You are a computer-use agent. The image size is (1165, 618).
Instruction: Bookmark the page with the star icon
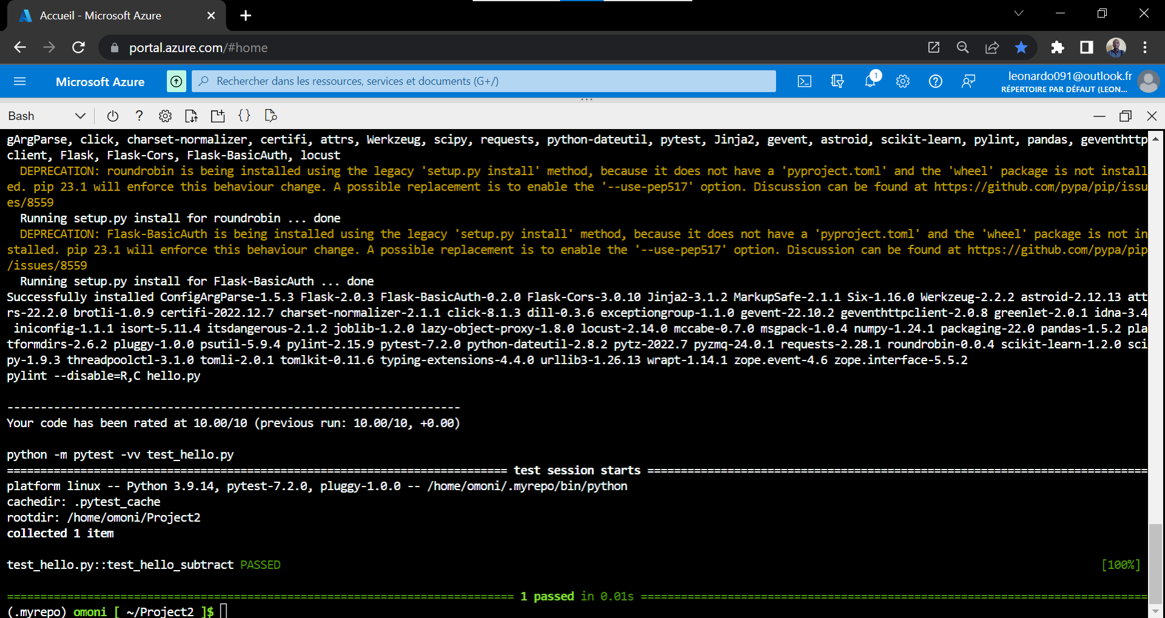point(1022,47)
